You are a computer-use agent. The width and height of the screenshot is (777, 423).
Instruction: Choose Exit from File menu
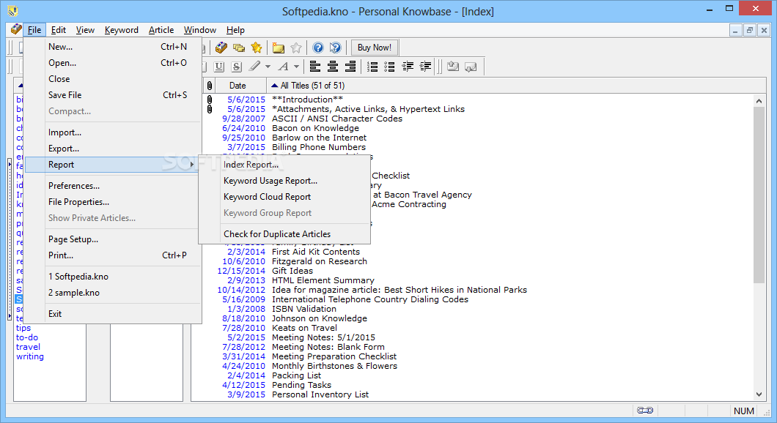[112, 314]
